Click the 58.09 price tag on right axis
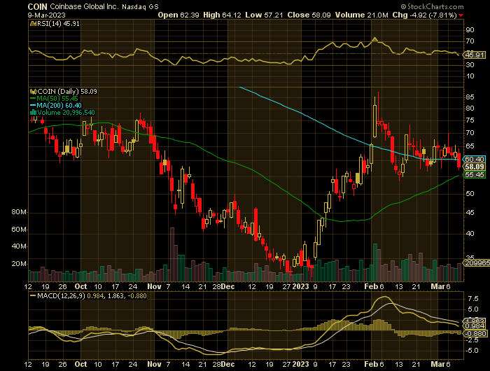The width and height of the screenshot is (490, 371). (475, 167)
